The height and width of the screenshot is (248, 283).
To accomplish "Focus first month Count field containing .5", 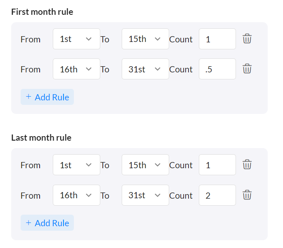I will point(217,69).
